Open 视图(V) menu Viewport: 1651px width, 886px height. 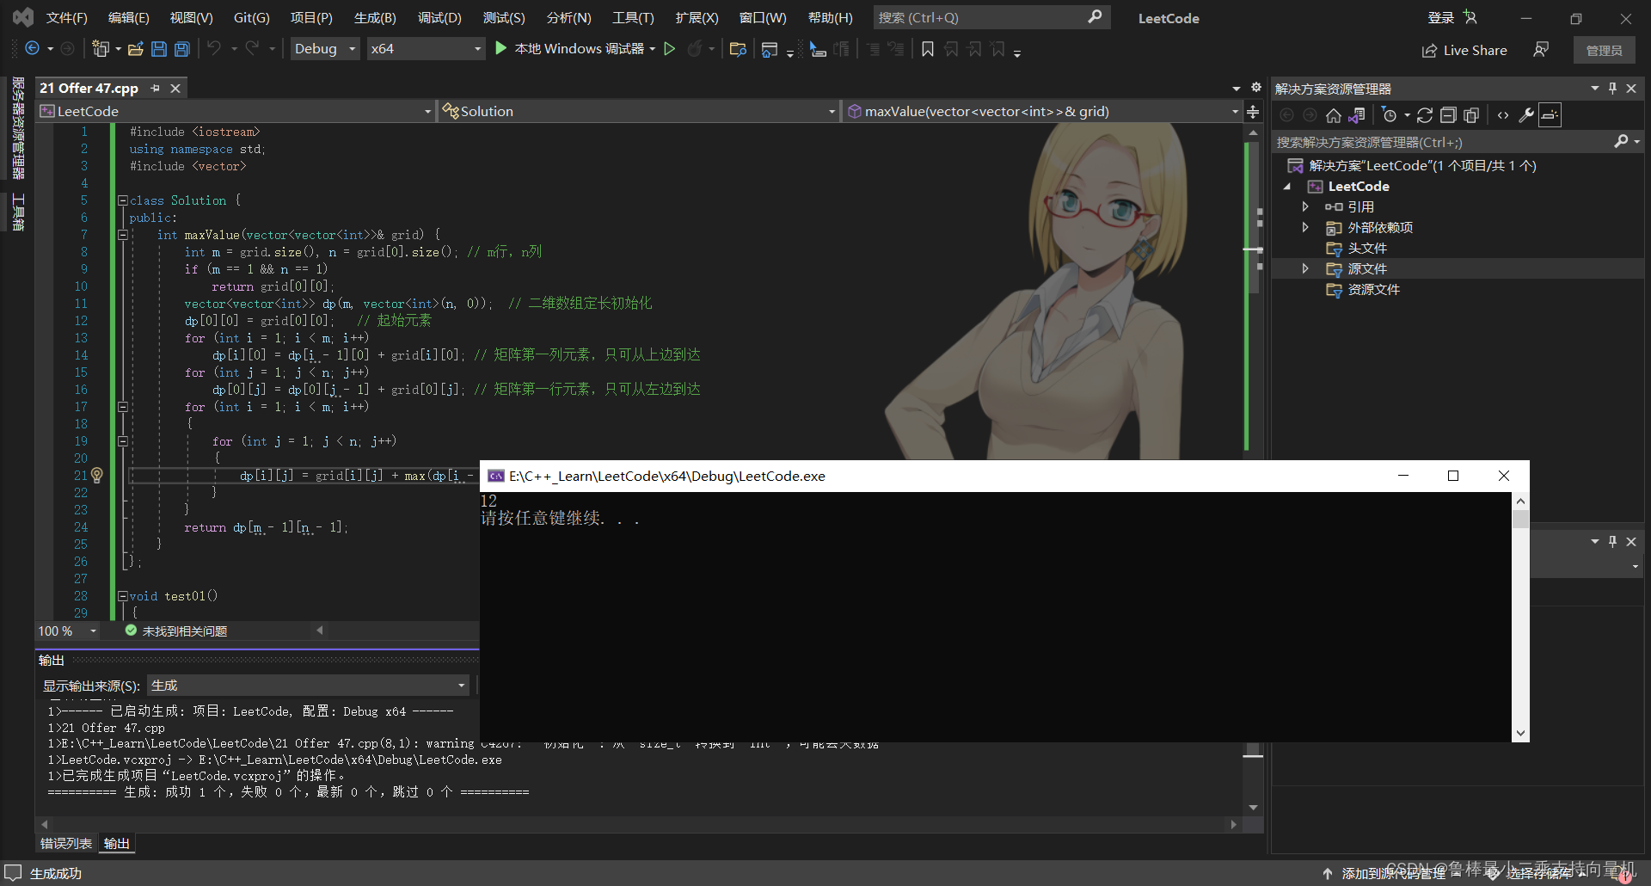click(x=191, y=17)
